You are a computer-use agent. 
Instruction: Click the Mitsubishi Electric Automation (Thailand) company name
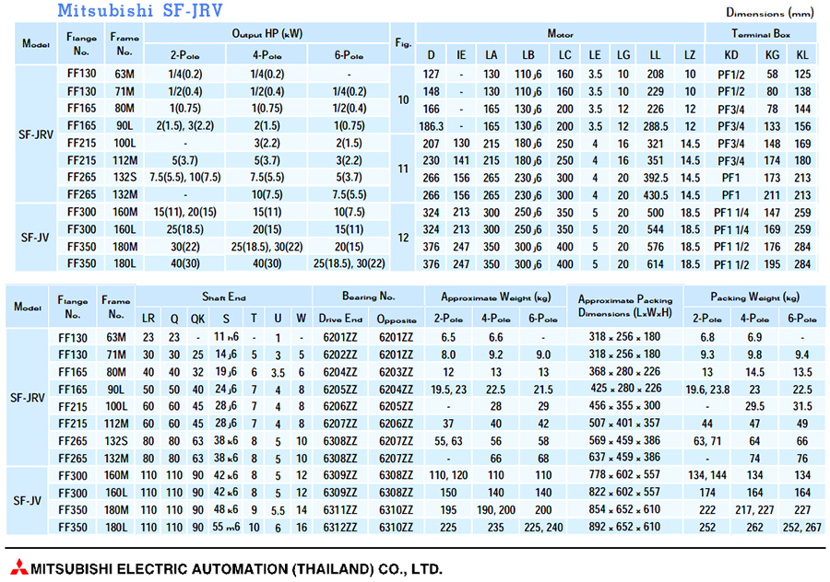click(236, 567)
